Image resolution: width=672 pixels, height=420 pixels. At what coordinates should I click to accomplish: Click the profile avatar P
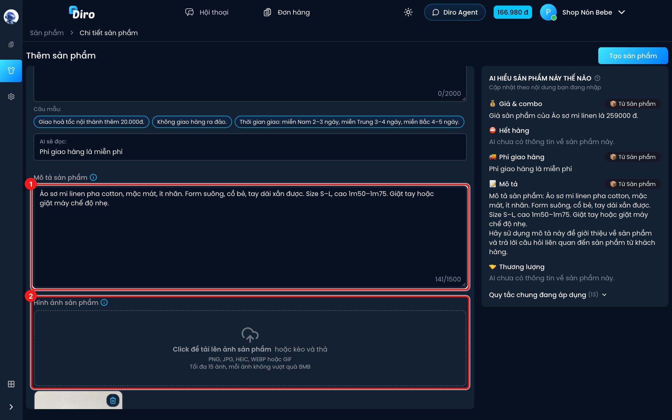pyautogui.click(x=548, y=12)
